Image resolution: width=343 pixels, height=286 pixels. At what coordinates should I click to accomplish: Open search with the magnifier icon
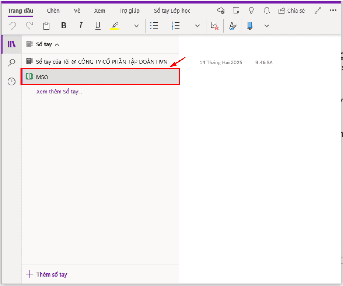(11, 63)
